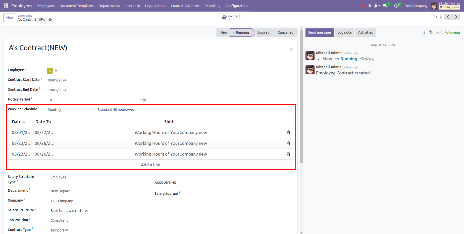464x234 pixels.
Task: Toggle the Following subscription status
Action: click(452, 32)
